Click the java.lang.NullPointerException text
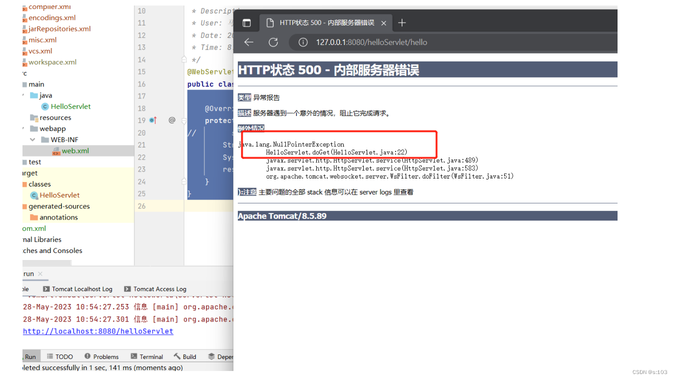 pyautogui.click(x=291, y=144)
